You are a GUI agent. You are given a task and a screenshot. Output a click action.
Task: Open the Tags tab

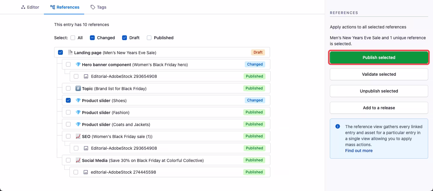pos(98,7)
